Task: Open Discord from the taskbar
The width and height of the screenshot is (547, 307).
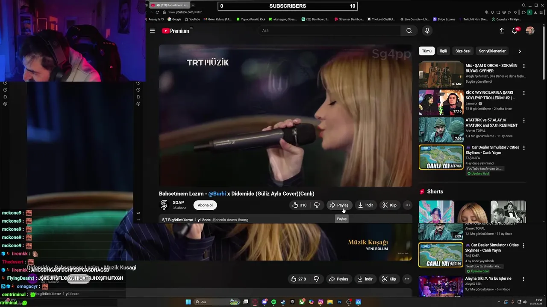Action: [x=265, y=302]
